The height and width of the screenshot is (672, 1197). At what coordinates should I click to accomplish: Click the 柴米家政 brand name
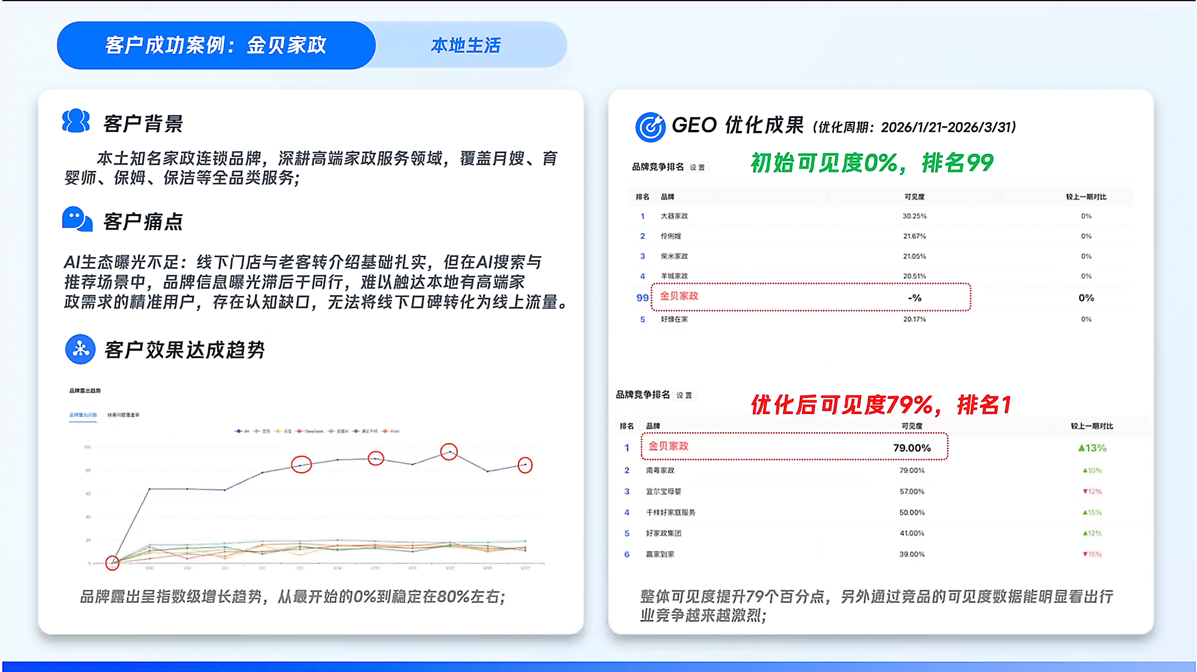(x=674, y=256)
